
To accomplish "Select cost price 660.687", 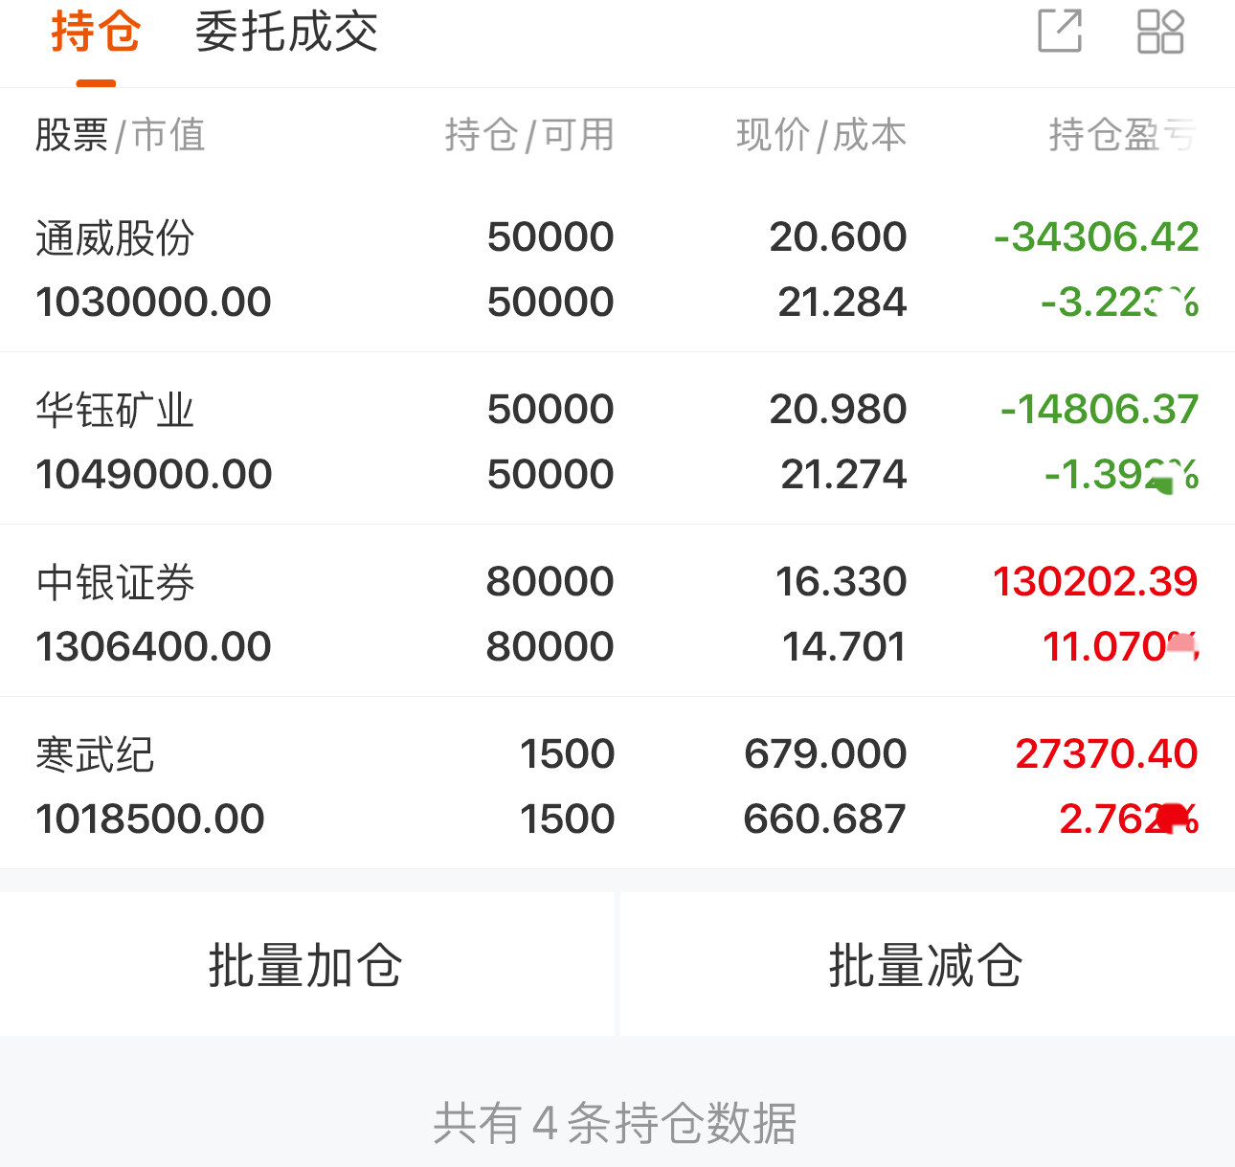I will point(824,819).
